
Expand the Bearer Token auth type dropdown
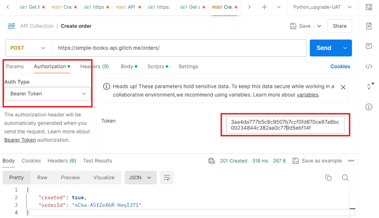pos(47,93)
